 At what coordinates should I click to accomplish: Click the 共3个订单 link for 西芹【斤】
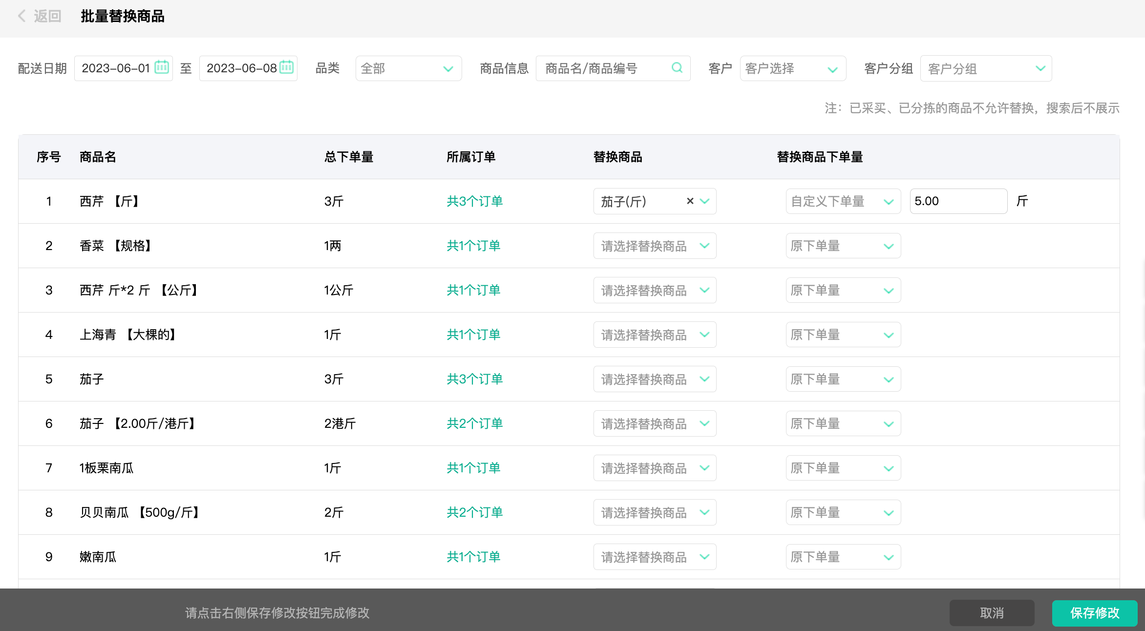tap(474, 201)
